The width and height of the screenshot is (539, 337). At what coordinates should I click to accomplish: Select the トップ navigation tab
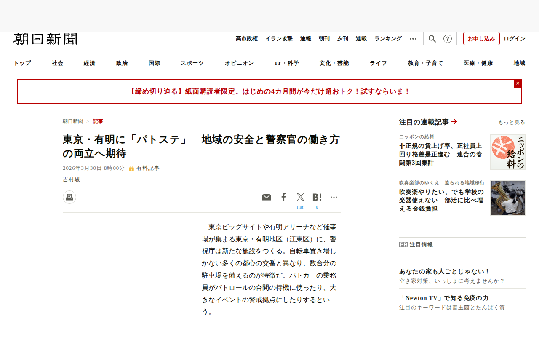click(22, 63)
